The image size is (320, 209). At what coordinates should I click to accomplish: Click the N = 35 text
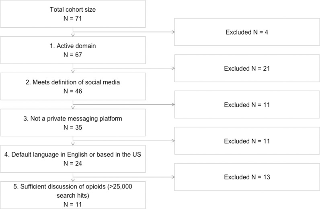click(x=73, y=127)
